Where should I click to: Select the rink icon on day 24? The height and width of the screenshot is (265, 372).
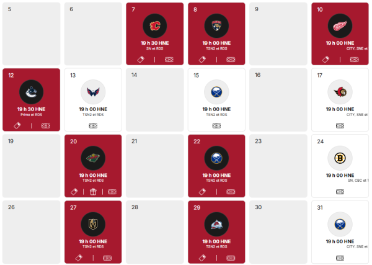(340, 192)
